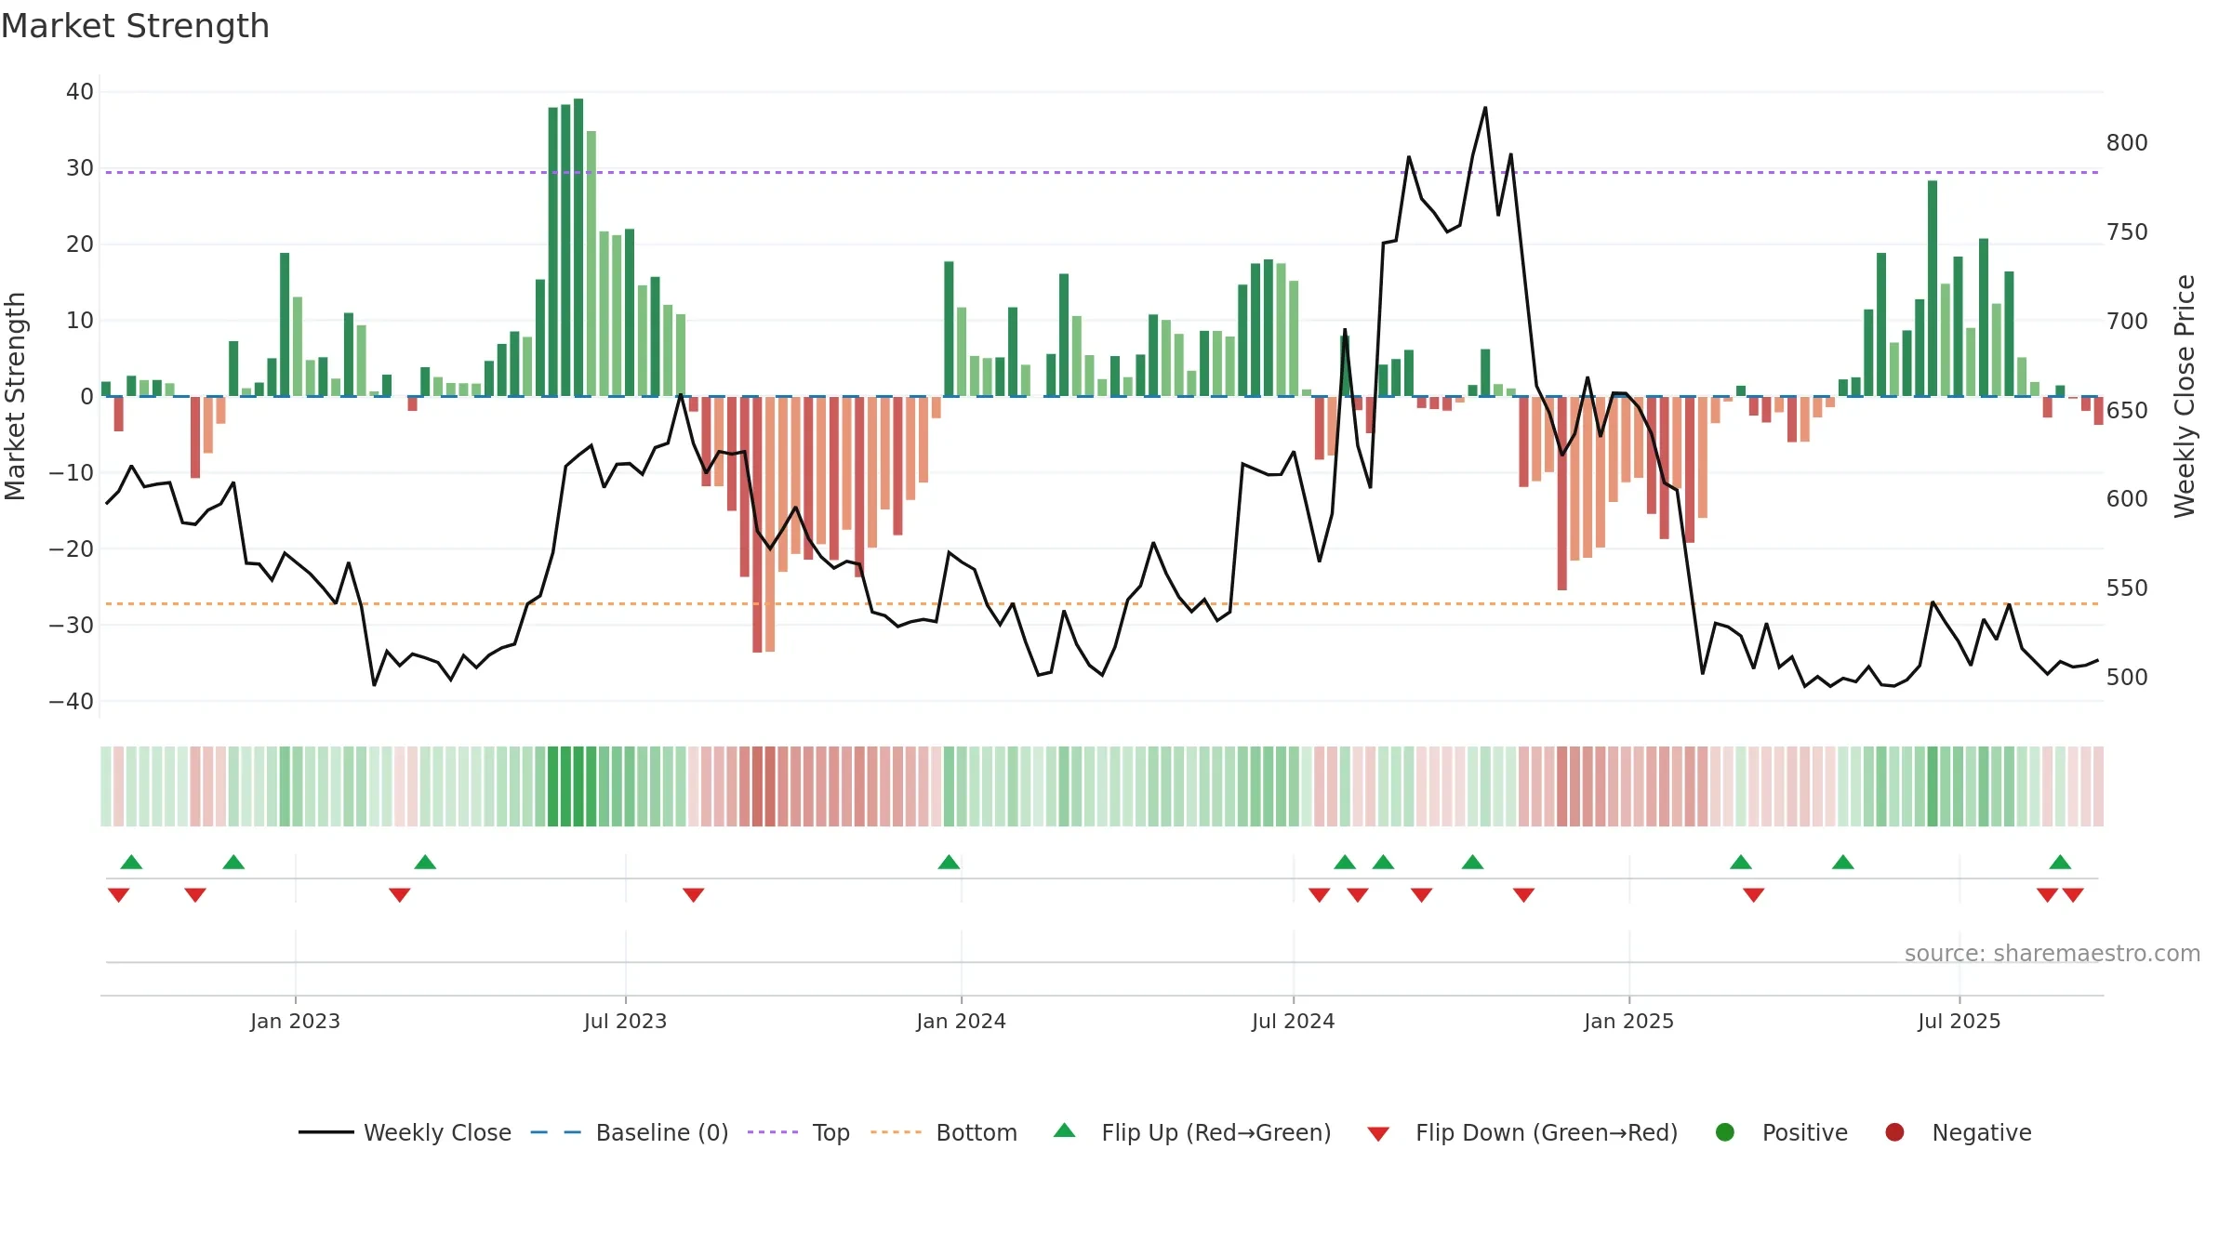Toggle the Positive legend entry
The width and height of the screenshot is (2232, 1255).
pyautogui.click(x=1781, y=1132)
